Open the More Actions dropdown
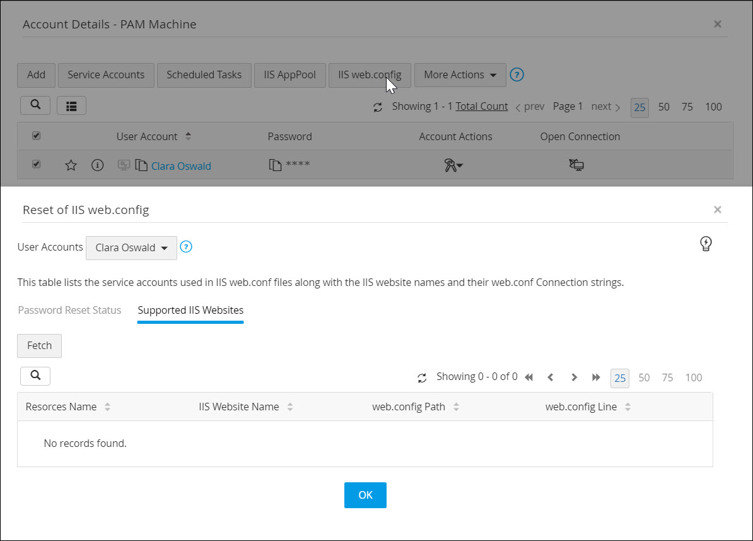The image size is (753, 541). coord(460,74)
